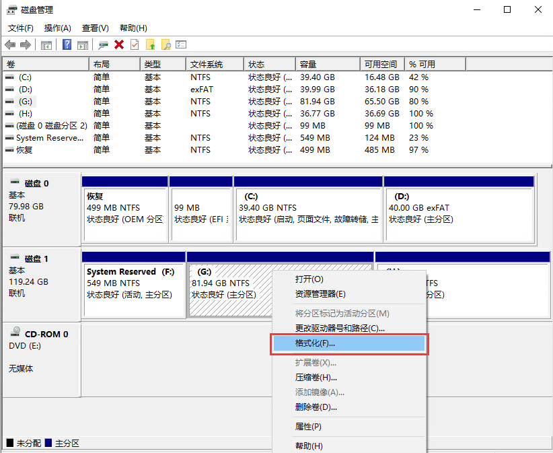Select the (C:) 39.40 GB NTFS partition block
The image size is (553, 453).
308,209
